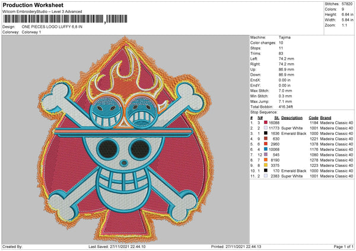Click the 'Last Saved: 27/11/2021 22.44.10' text
The image size is (356, 251).
117,247
